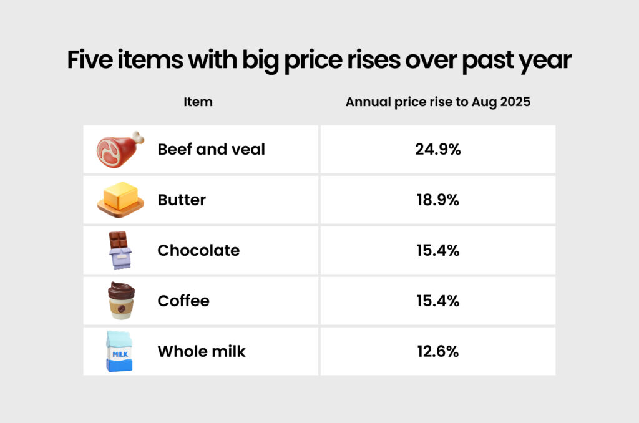The image size is (639, 423).
Task: Click the milk carton icon
Action: tap(120, 351)
